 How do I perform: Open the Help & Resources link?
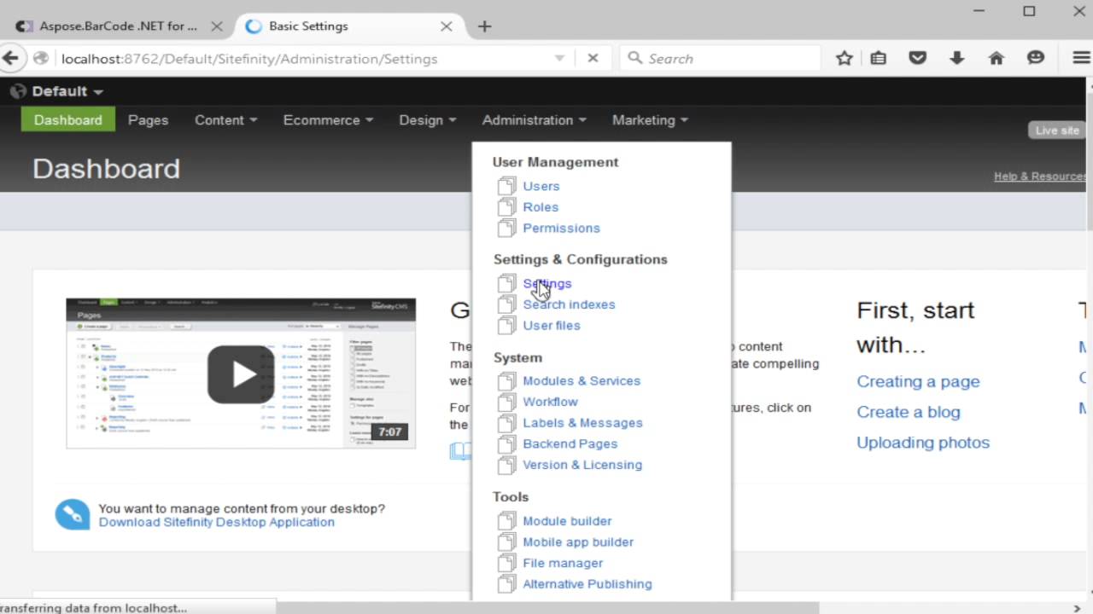click(x=1040, y=177)
